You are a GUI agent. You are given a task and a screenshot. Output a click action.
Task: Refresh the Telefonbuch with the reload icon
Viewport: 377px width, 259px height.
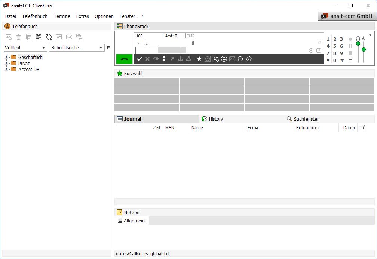[x=49, y=37]
